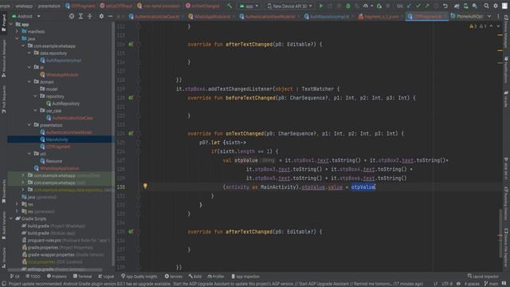Click the Git commit checkmark icon

tap(418, 6)
